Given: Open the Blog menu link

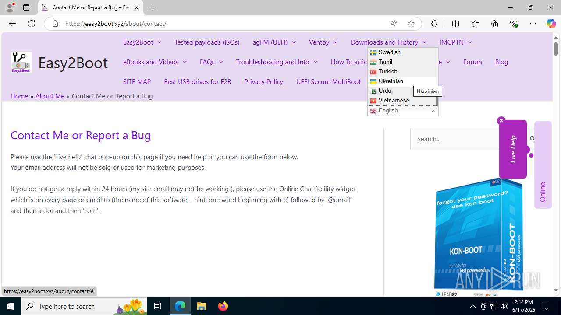Looking at the screenshot, I should [501, 62].
